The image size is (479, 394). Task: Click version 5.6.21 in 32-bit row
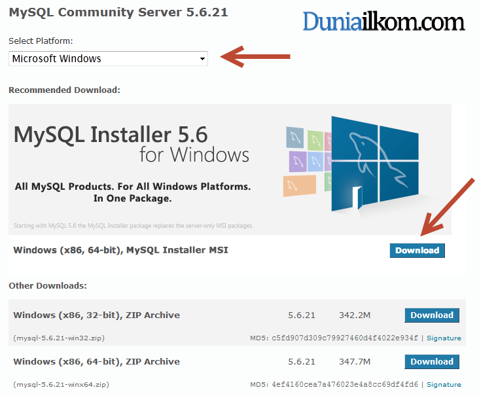(x=302, y=315)
